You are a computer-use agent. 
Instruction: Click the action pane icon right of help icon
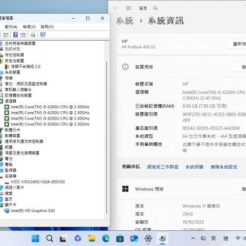[x=23, y=35]
